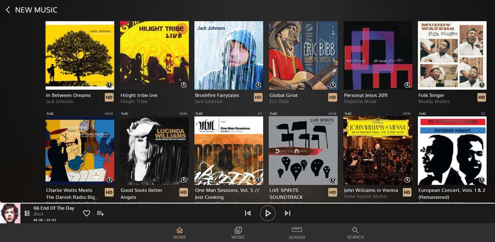495x242 pixels.
Task: Click Qobuz icon on European Concert cover
Action: (x=482, y=180)
